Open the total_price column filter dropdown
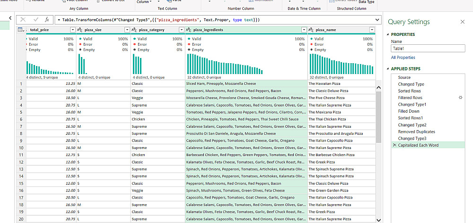The width and height of the screenshot is (473, 223). pyautogui.click(x=72, y=30)
